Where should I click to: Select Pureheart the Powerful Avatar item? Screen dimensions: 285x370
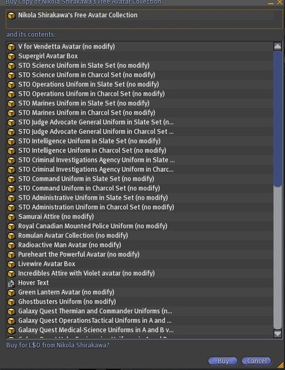pos(140,255)
